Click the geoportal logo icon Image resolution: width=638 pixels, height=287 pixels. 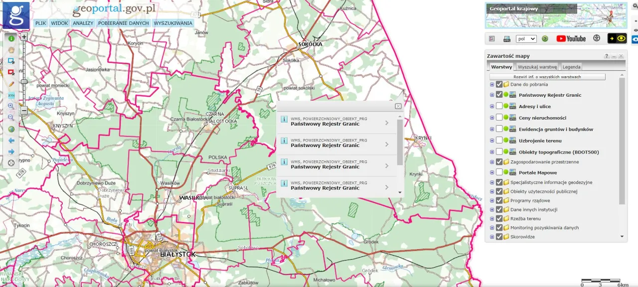[16, 15]
